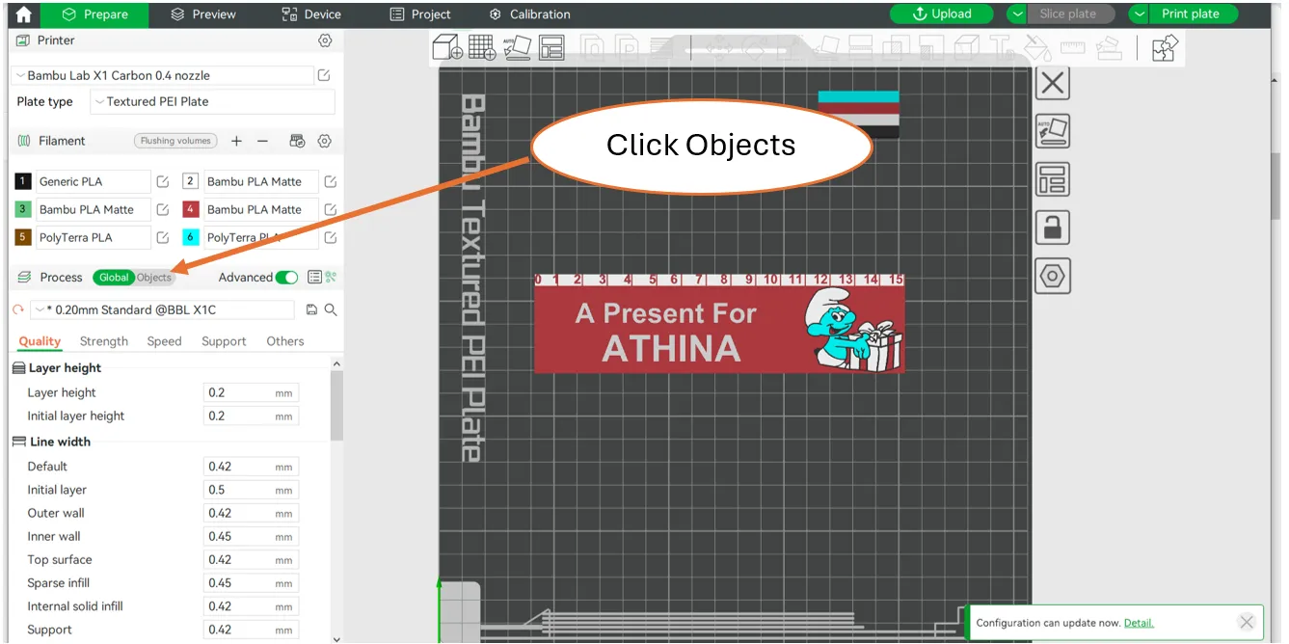Image resolution: width=1289 pixels, height=644 pixels.
Task: Click the Upload button
Action: 942,14
